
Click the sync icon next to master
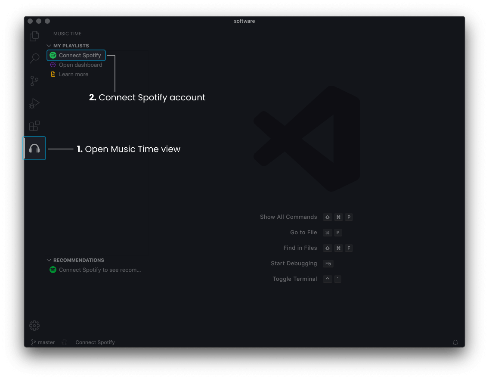[x=64, y=342]
